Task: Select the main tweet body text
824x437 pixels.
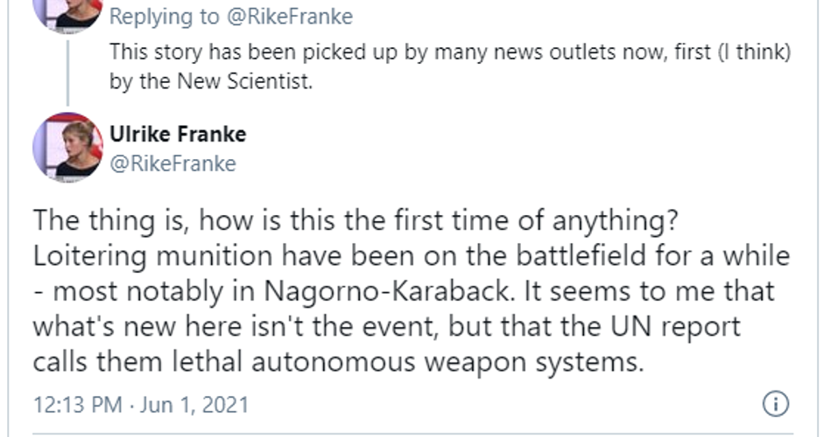Action: 412,291
